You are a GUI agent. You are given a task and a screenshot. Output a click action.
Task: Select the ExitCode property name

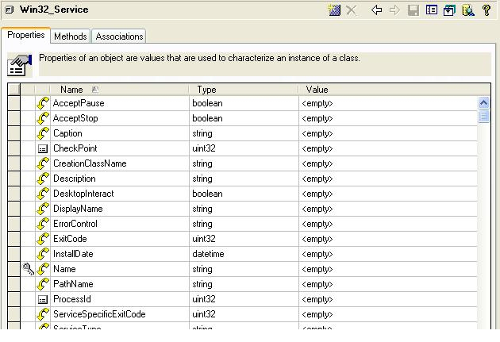pyautogui.click(x=70, y=239)
